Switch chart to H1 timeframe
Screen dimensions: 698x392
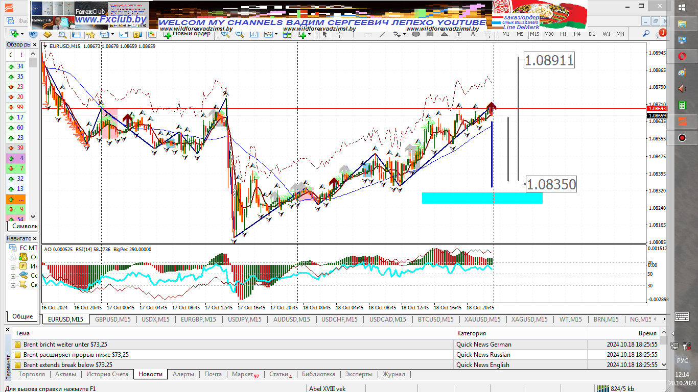563,34
